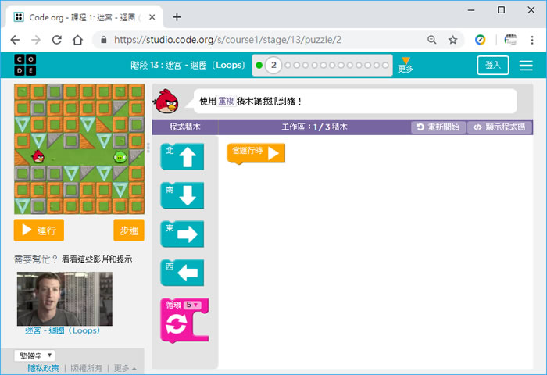Close the Code.org browser tab
547x375 pixels.
(152, 17)
